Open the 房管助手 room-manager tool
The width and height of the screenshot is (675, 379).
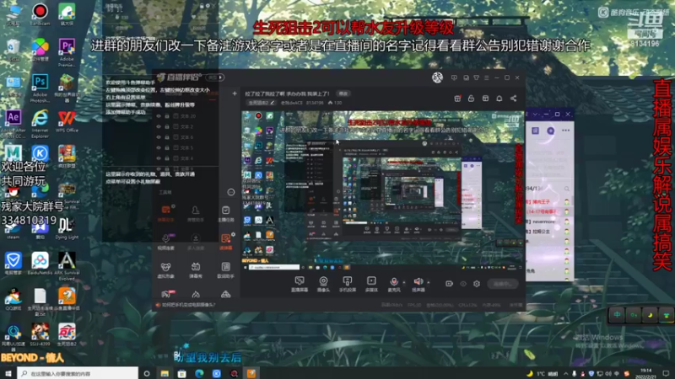point(196,213)
